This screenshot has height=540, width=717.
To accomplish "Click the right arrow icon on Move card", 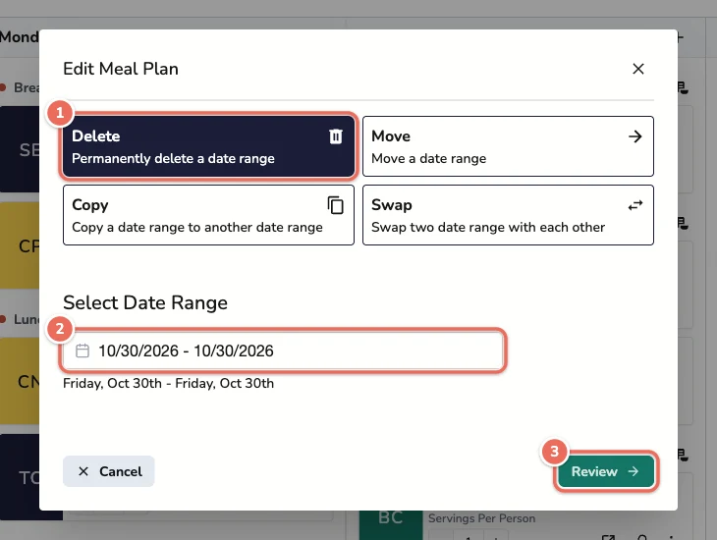I will (x=635, y=136).
